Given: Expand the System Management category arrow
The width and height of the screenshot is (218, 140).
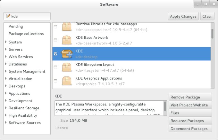Looking at the screenshot, I should tap(6, 71).
